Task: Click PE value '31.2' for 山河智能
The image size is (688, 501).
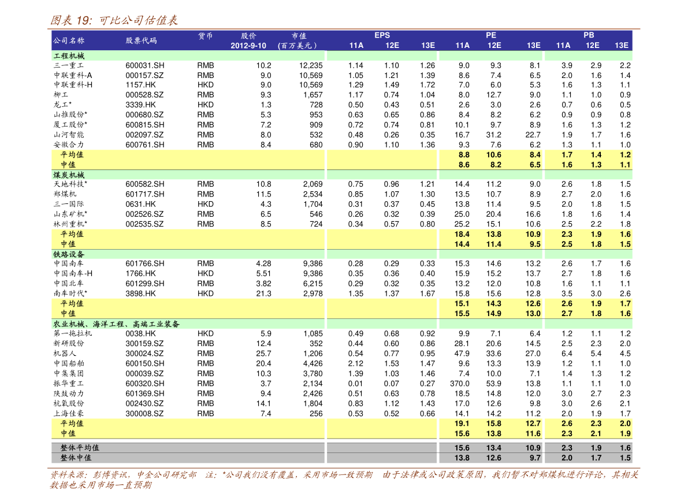Action: tap(494, 135)
